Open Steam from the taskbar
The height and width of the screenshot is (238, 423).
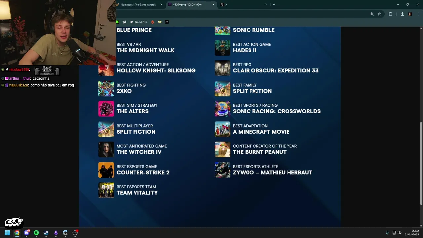point(46,233)
